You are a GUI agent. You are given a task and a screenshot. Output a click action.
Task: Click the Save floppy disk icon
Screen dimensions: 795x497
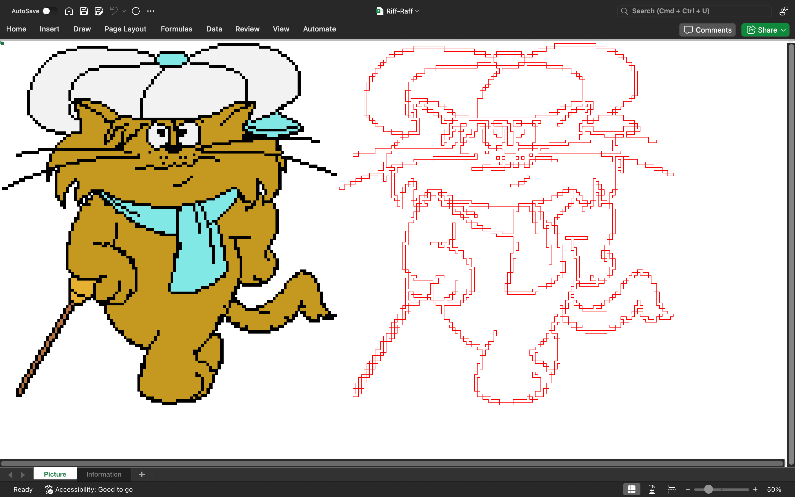point(84,11)
